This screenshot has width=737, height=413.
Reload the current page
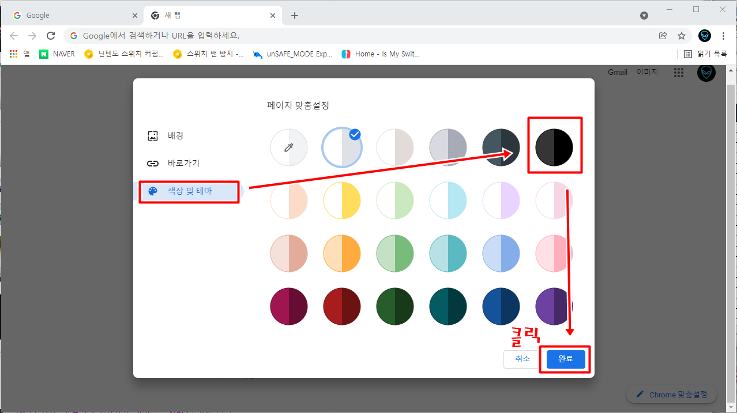[x=51, y=36]
